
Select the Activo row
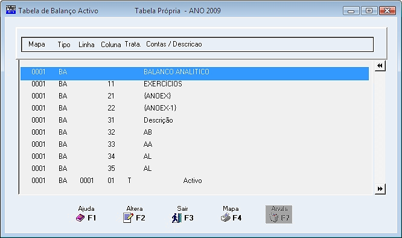[194, 181]
